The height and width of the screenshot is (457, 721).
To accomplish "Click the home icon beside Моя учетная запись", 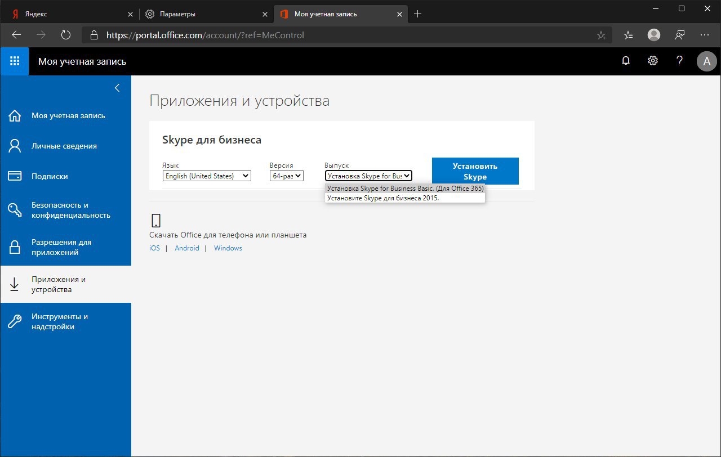I will (15, 116).
